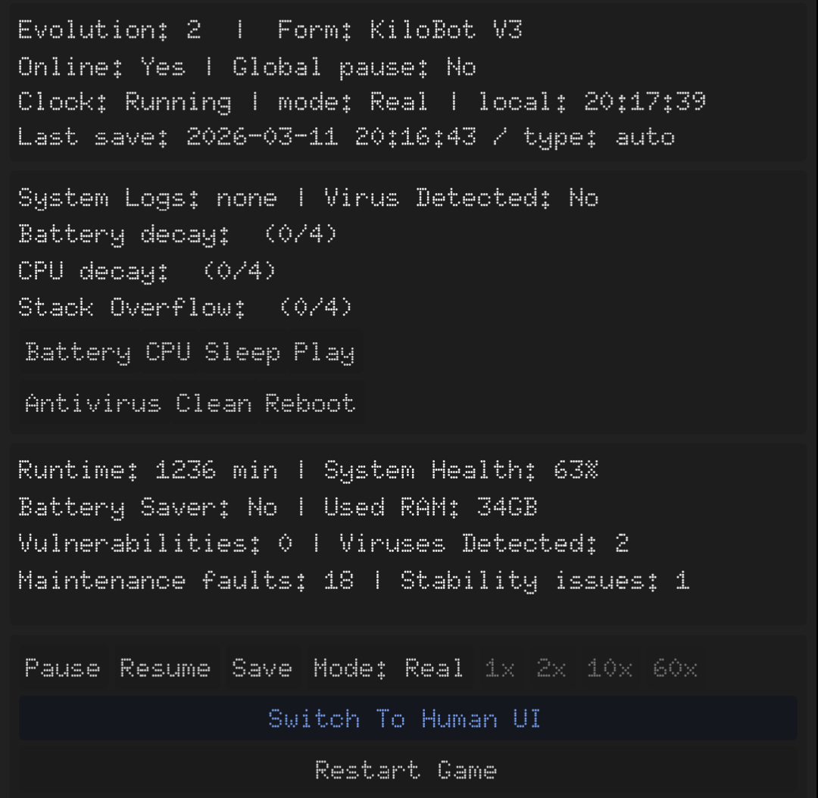Run the Antivirus action
This screenshot has width=818, height=798.
coord(93,404)
